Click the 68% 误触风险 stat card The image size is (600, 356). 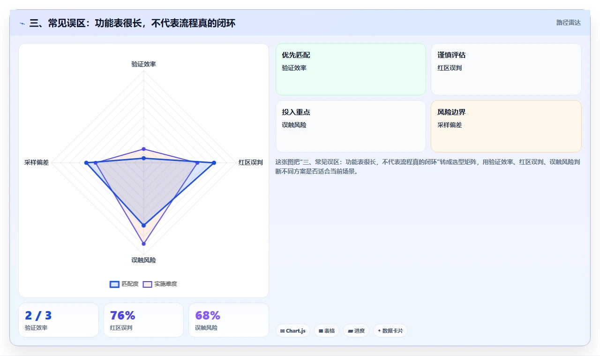click(x=229, y=320)
